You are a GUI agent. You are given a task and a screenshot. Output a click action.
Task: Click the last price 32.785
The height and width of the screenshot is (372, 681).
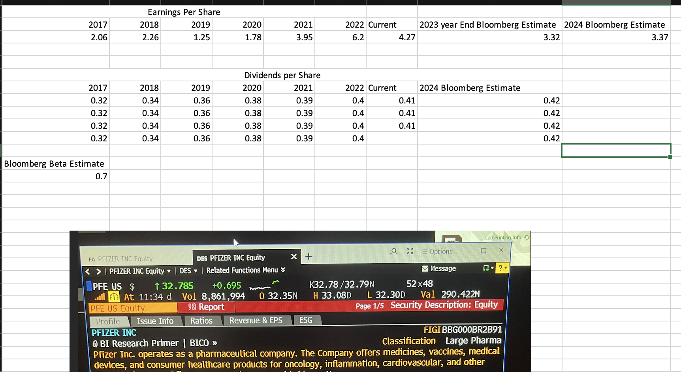178,286
